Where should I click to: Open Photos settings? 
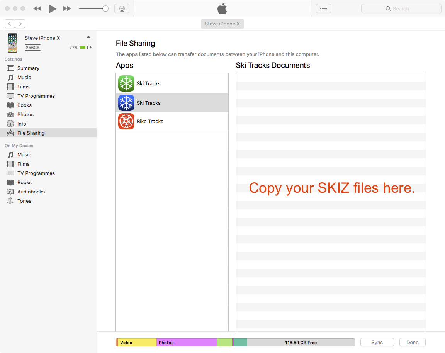(x=48, y=114)
